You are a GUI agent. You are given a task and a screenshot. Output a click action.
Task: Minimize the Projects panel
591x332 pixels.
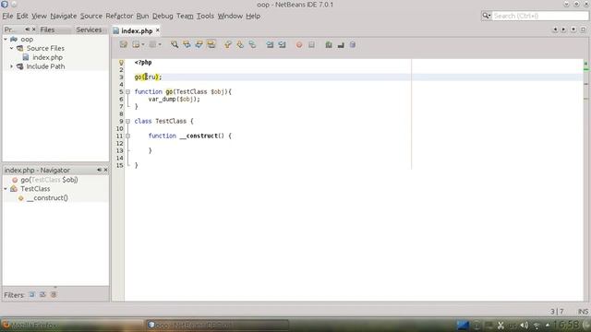[x=27, y=29]
